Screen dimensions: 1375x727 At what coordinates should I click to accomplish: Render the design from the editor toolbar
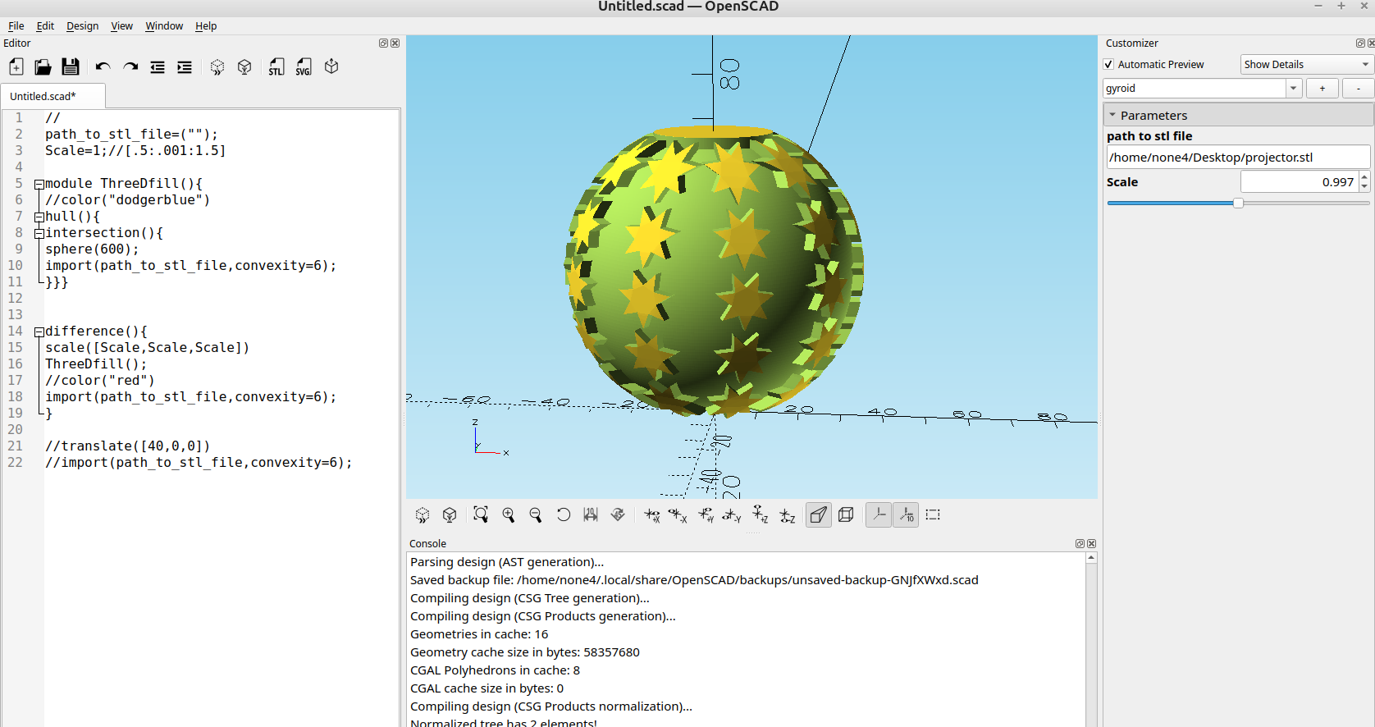coord(244,67)
